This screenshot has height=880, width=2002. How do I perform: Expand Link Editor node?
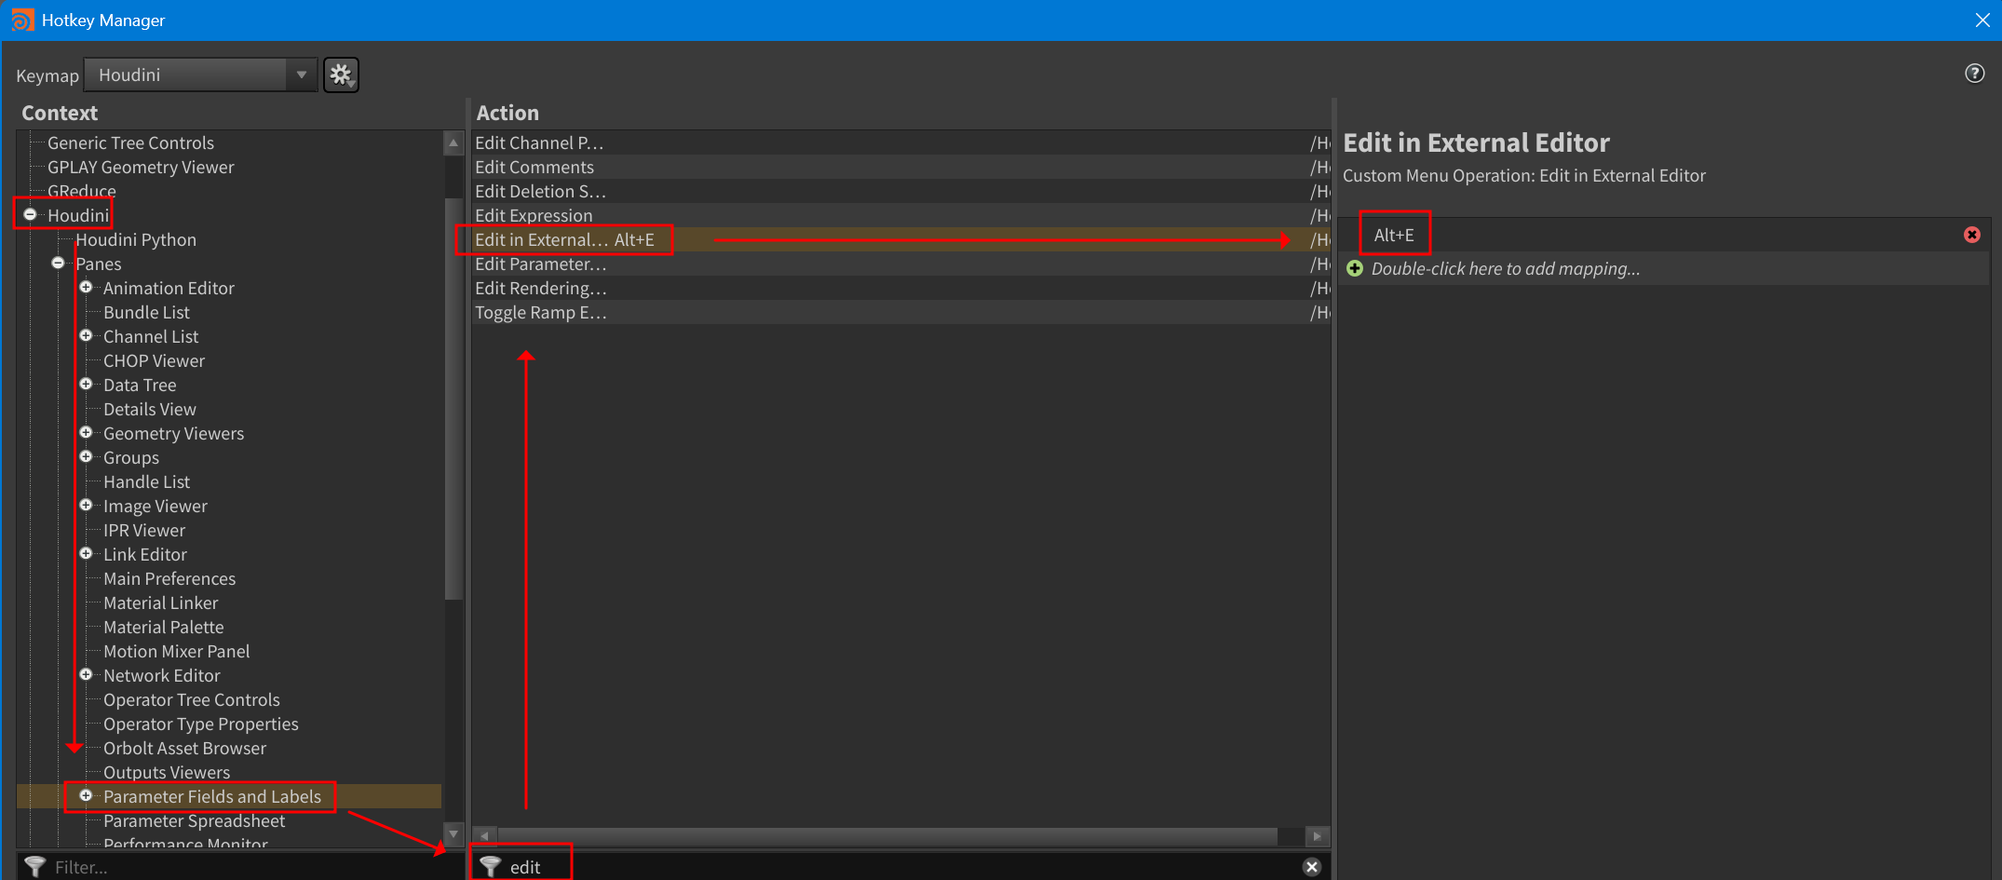click(x=86, y=553)
